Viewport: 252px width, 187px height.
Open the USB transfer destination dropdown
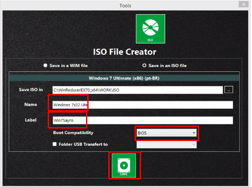tap(166, 144)
